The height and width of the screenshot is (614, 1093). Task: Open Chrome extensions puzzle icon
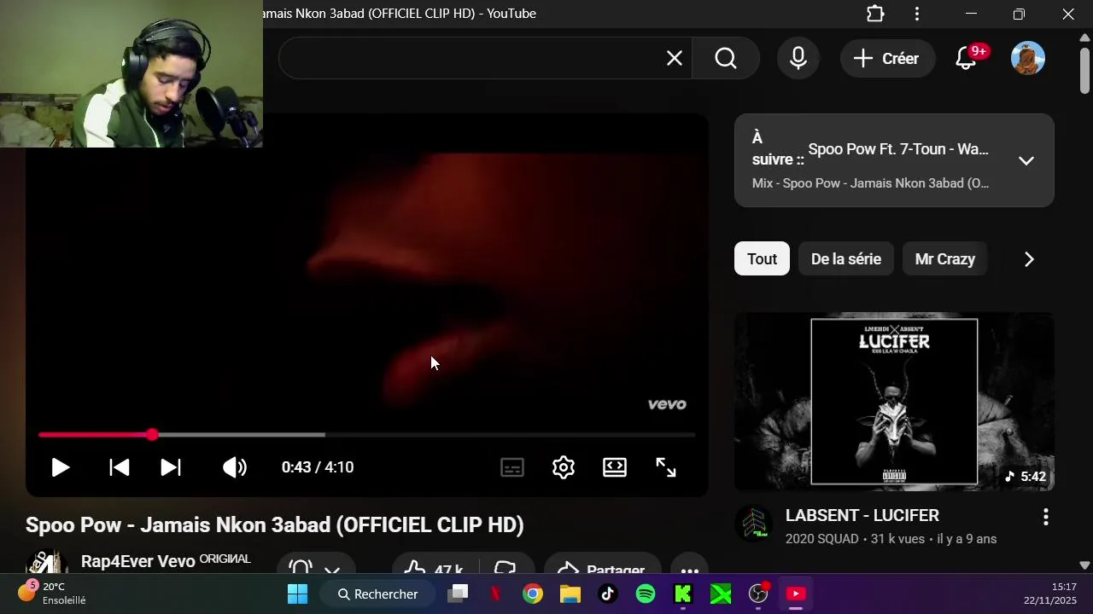[x=875, y=14]
